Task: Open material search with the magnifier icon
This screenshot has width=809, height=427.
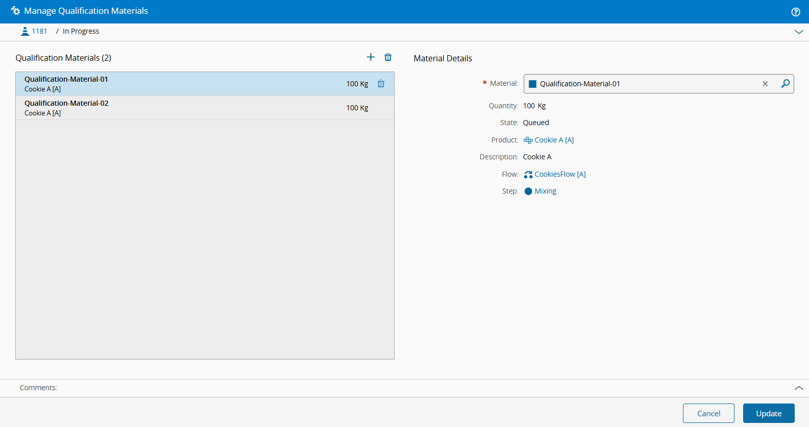Action: point(785,84)
